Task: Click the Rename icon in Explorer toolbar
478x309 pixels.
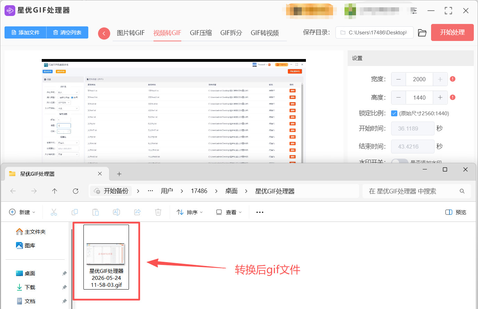Action: [x=116, y=212]
